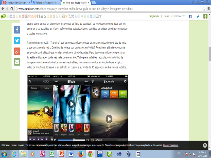
Task: Click the Regístrate link
Action: pos(154,16)
